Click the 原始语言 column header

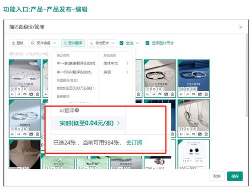pyautogui.click(x=109, y=55)
